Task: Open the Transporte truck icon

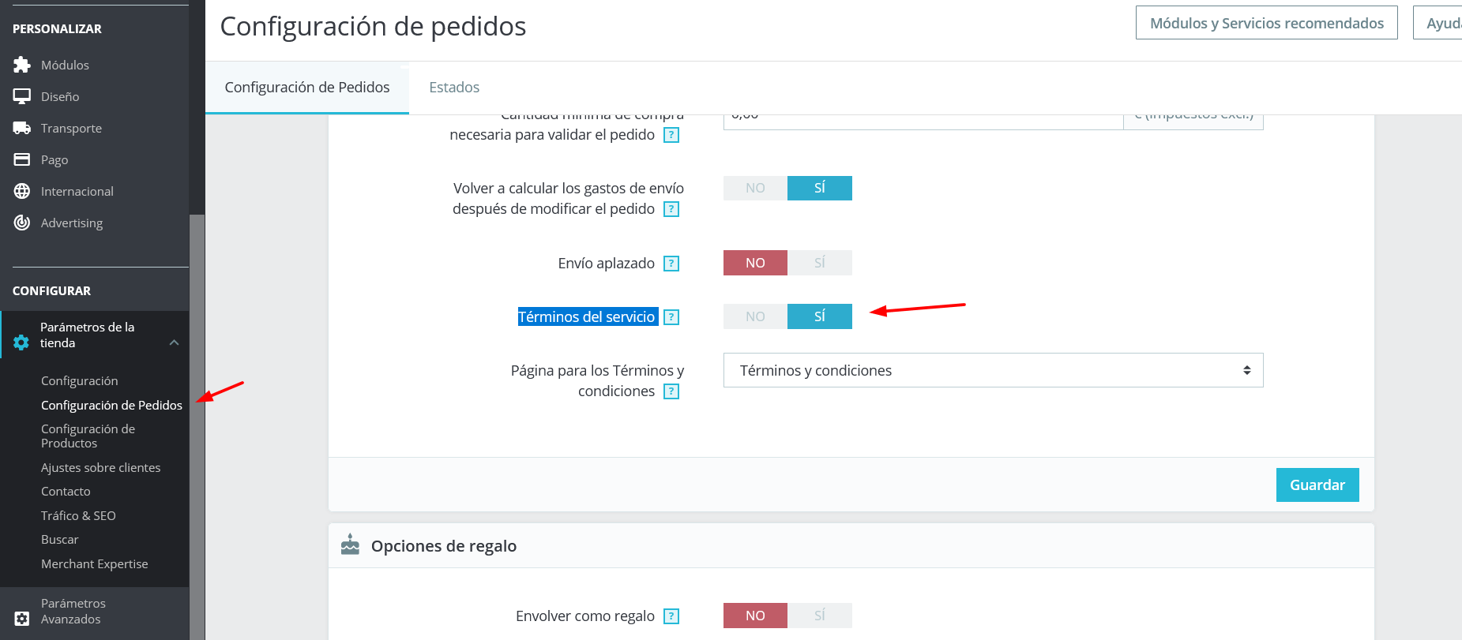Action: (x=22, y=128)
